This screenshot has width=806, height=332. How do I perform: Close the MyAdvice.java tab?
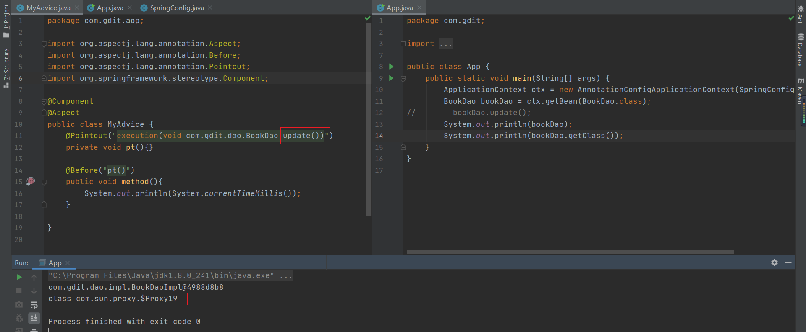pyautogui.click(x=77, y=8)
